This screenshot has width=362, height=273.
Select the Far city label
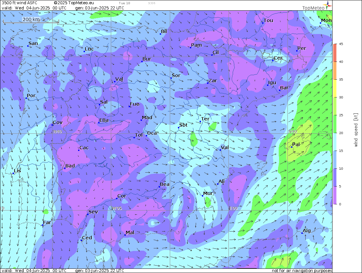pyautogui.click(x=47, y=222)
